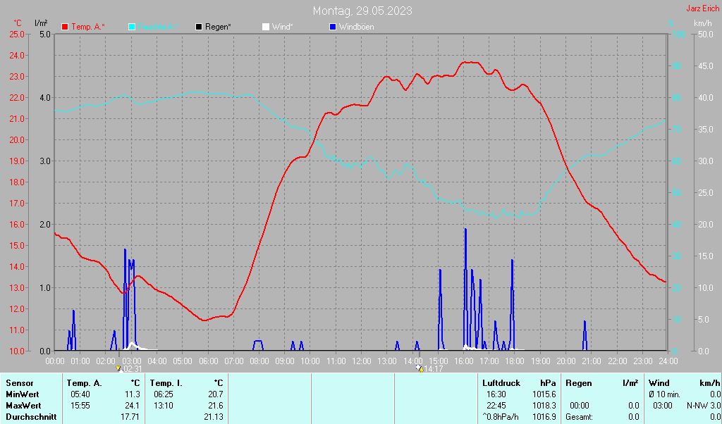Click the marker icon at 02:31

click(118, 368)
